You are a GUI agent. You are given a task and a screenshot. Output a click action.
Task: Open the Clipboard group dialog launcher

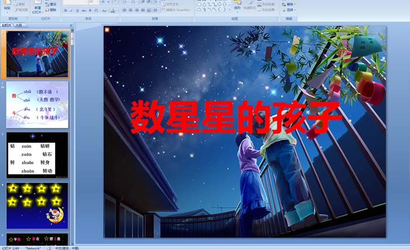tap(28, 18)
